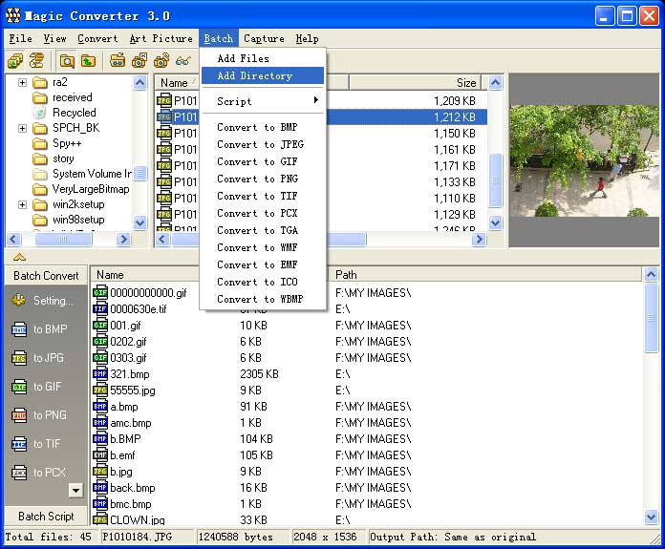Open the Art Picture menu
Image resolution: width=665 pixels, height=549 pixels.
tap(161, 38)
